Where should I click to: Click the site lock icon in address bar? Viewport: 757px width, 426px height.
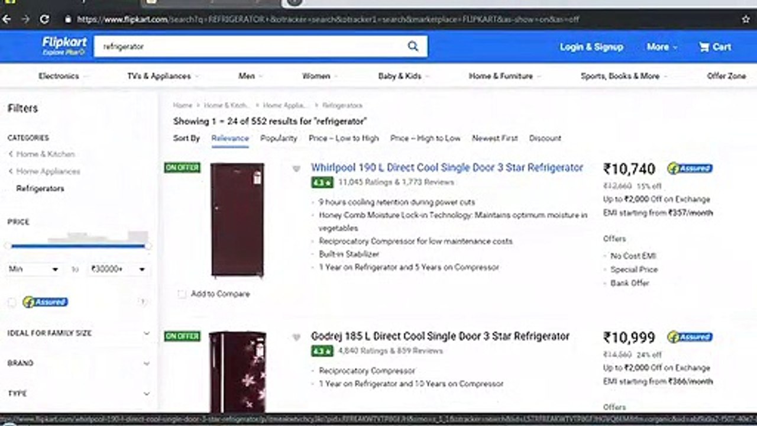click(x=67, y=19)
